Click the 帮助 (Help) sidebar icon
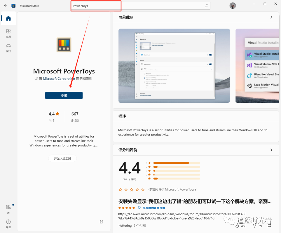281x233 pixels. 8,224
